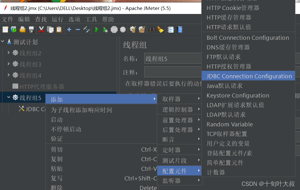This screenshot has height=190, width=300.
Task: Choose Random Variable config element
Action: pyautogui.click(x=248, y=124)
